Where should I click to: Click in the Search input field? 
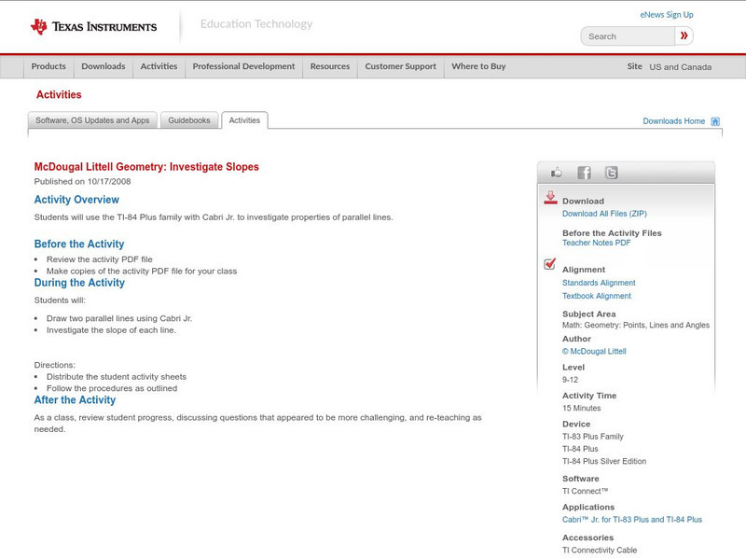tap(628, 36)
